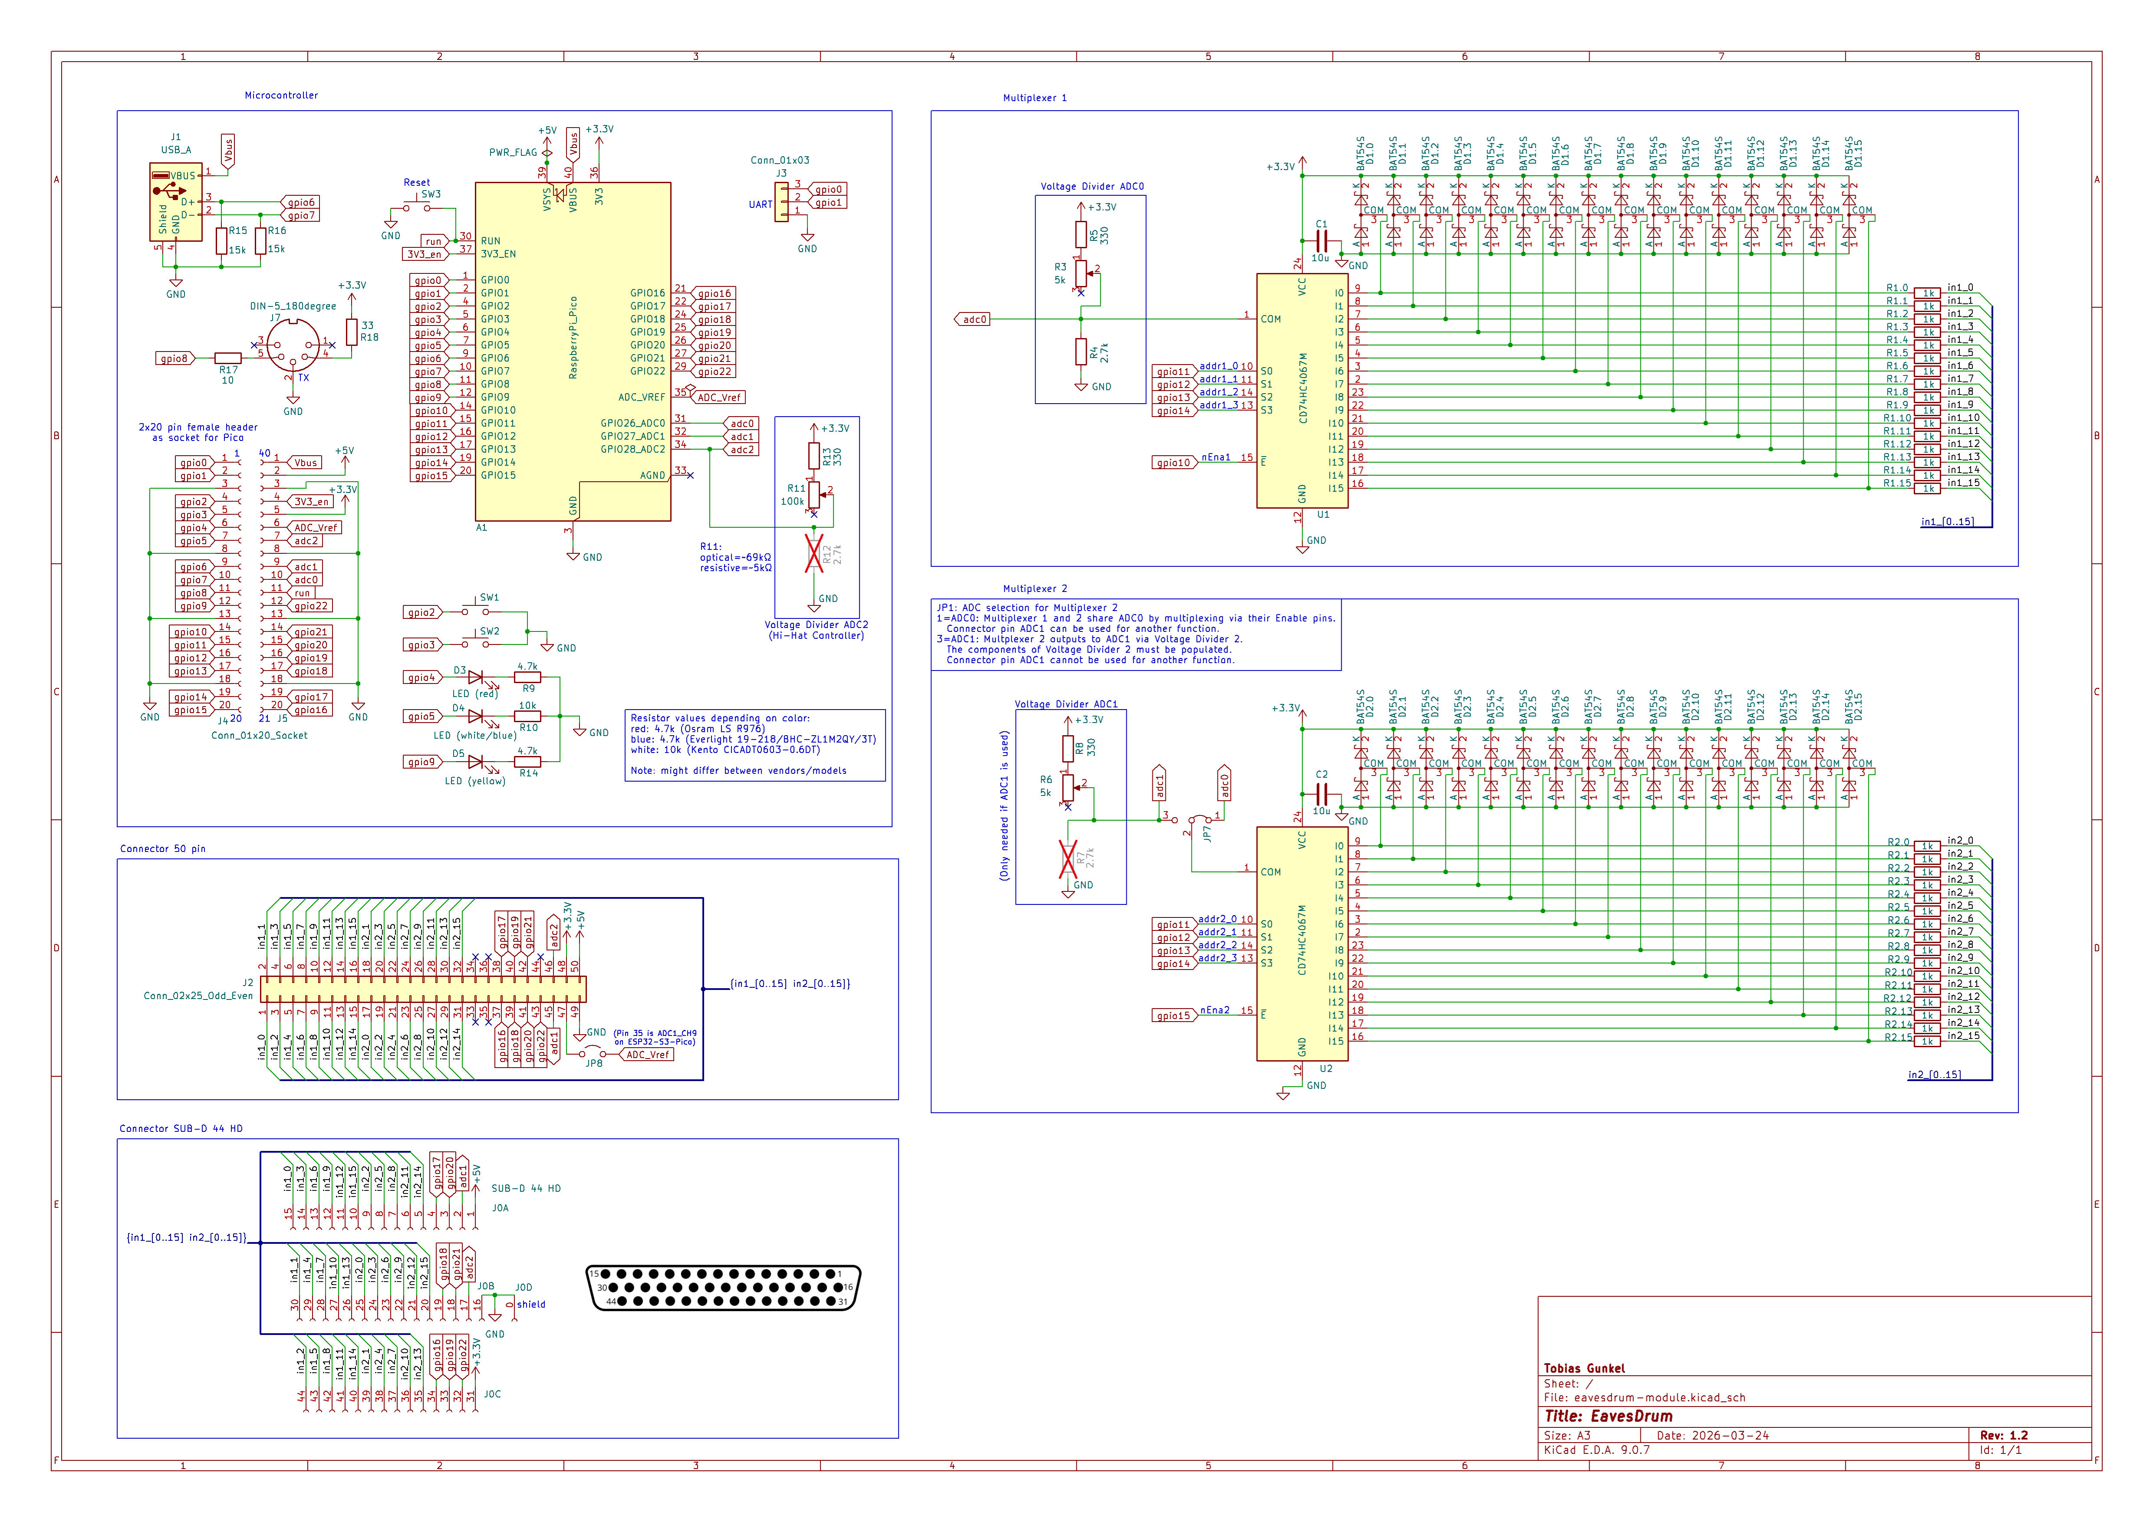Click the 'Multiplexer 2' section title
The height and width of the screenshot is (1522, 2153).
[1034, 589]
